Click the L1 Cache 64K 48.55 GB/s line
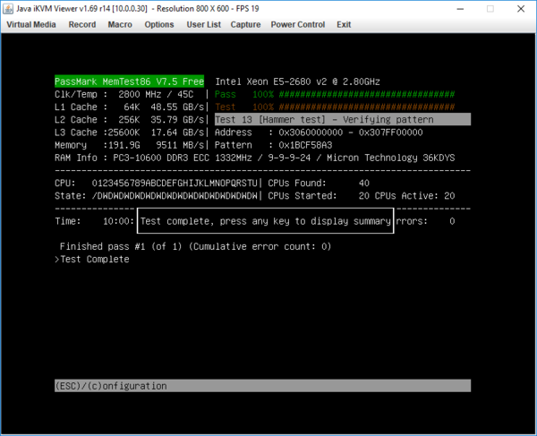 click(x=130, y=107)
